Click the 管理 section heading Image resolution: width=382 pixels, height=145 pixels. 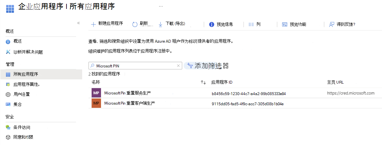point(10,64)
